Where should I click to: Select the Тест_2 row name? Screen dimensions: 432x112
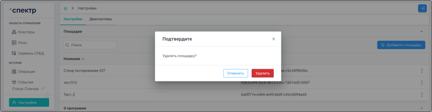coord(69,95)
